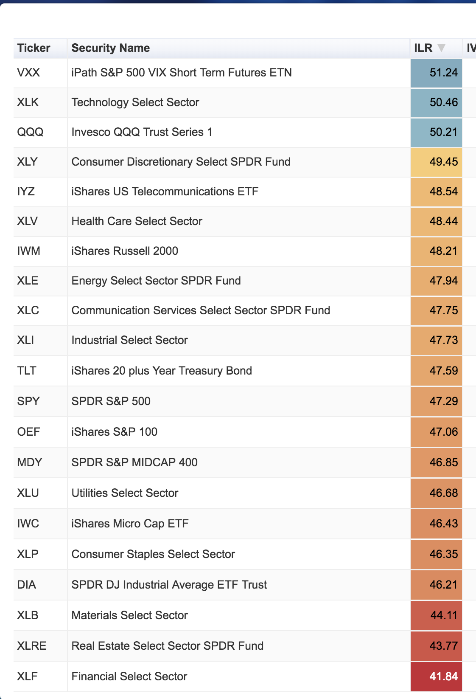Image resolution: width=476 pixels, height=699 pixels.
Task: Select ticker XLRE
Action: [x=32, y=646]
